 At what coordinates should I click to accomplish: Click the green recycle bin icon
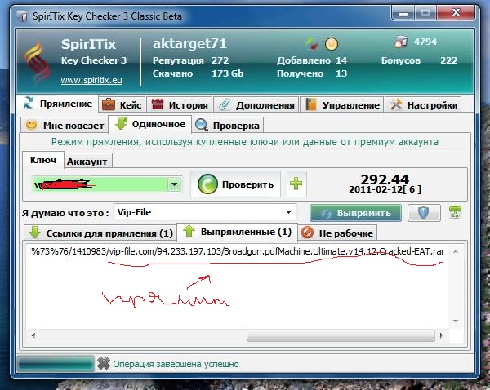pos(456,212)
